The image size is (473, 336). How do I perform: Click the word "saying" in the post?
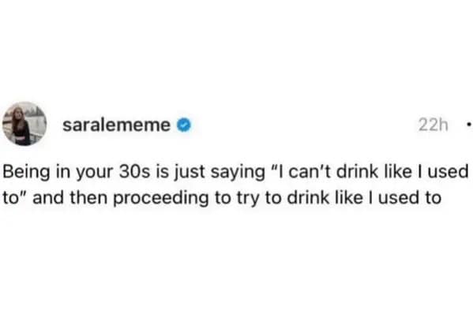pyautogui.click(x=237, y=173)
